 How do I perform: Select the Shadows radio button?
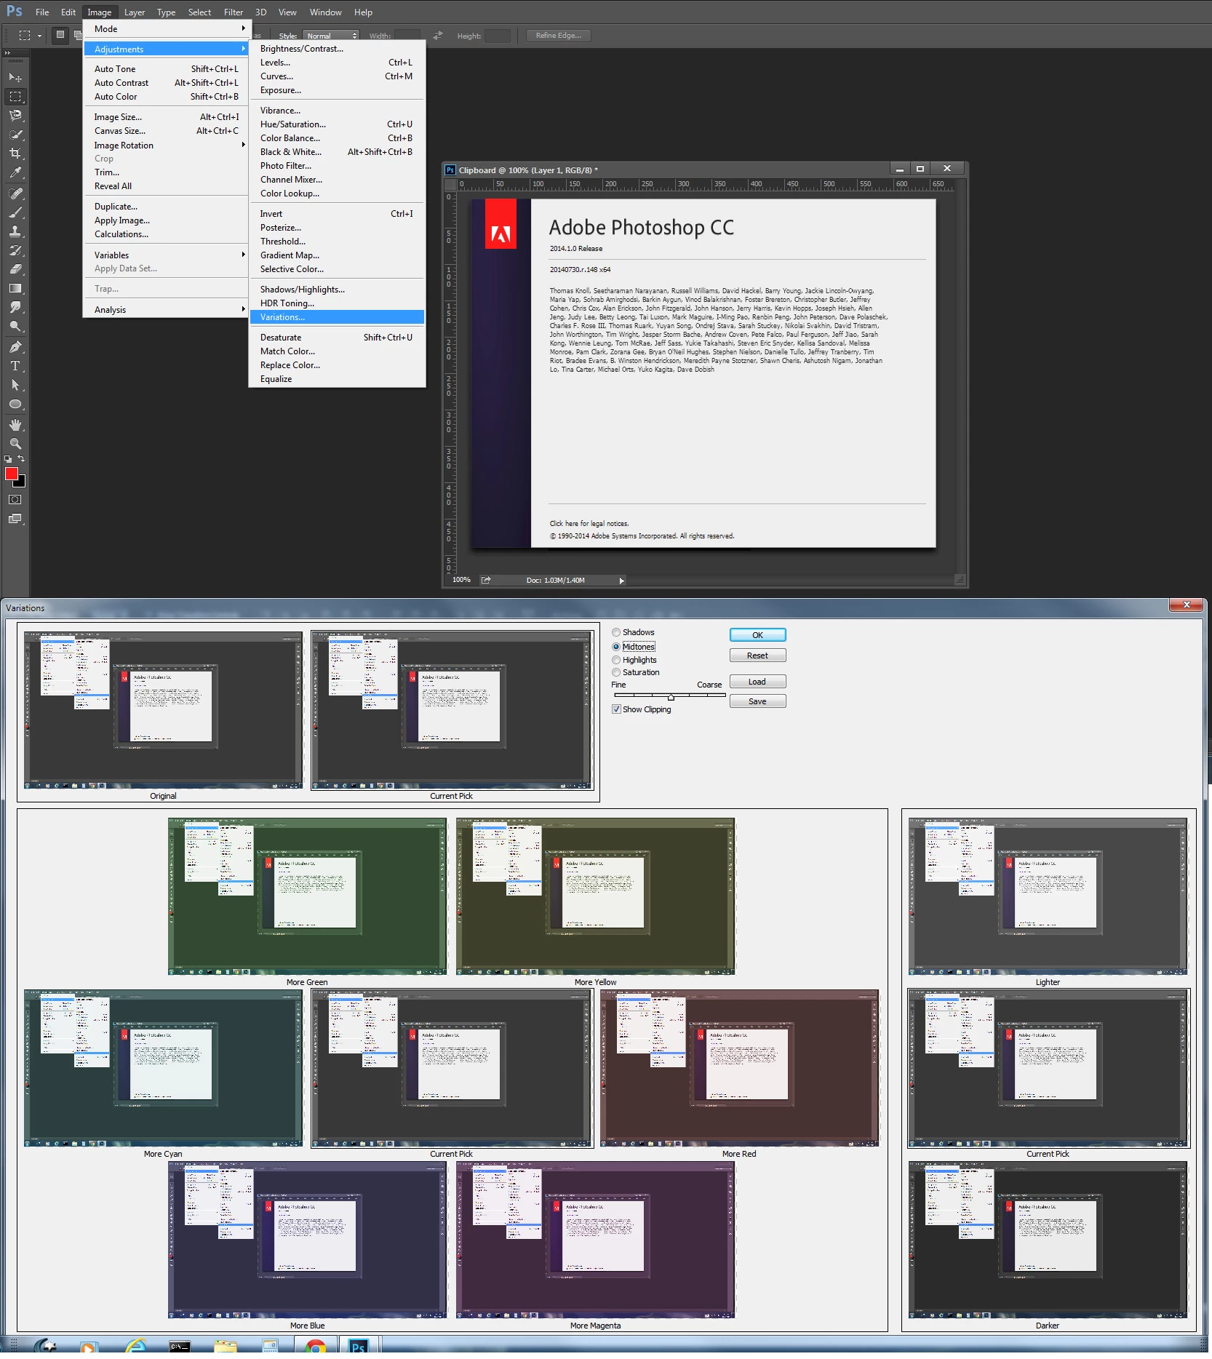coord(616,632)
